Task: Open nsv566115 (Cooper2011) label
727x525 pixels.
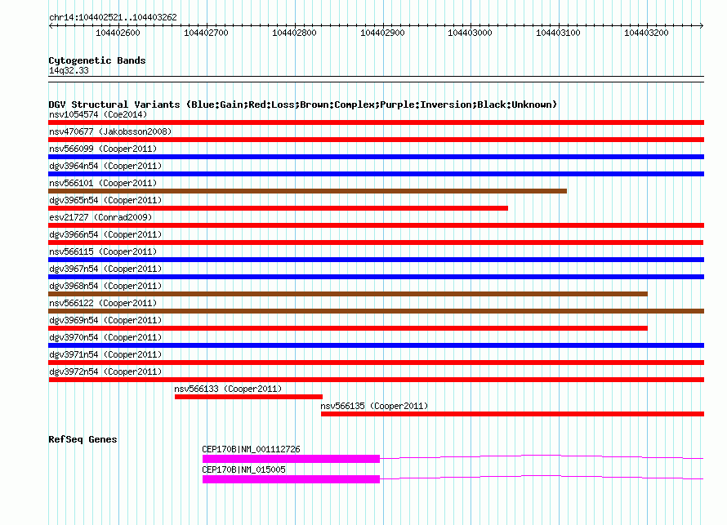Action: pos(103,251)
